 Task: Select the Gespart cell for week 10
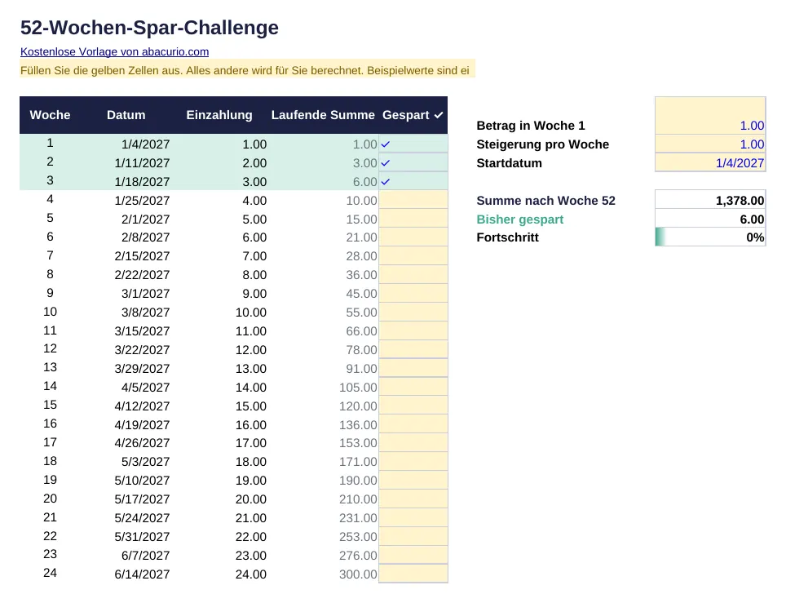[413, 312]
